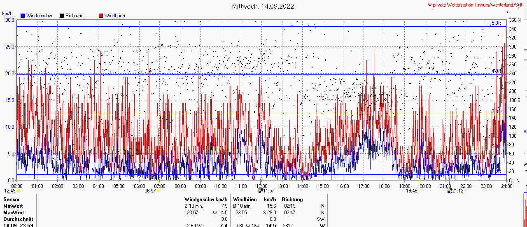This screenshot has width=527, height=227.
Task: Click the Windböen km/h column header
Action: [254, 199]
